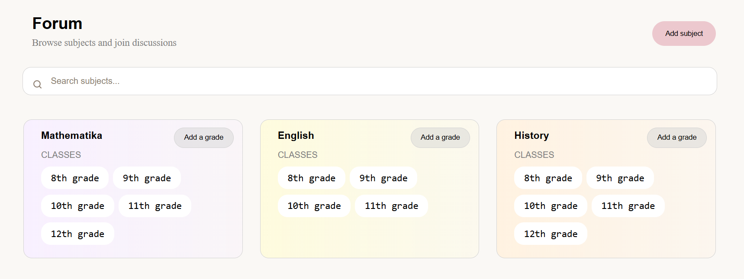Go to History 11th grade
This screenshot has height=279, width=744.
(x=628, y=206)
